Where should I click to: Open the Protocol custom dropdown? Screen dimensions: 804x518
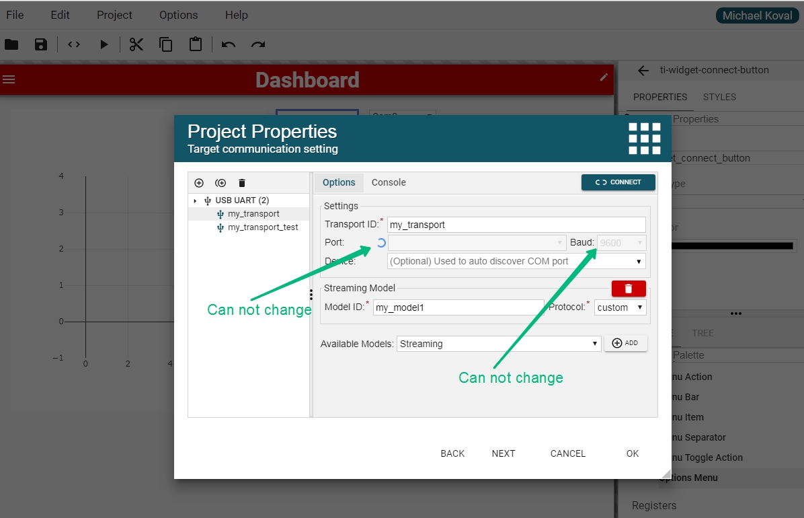[x=620, y=307]
